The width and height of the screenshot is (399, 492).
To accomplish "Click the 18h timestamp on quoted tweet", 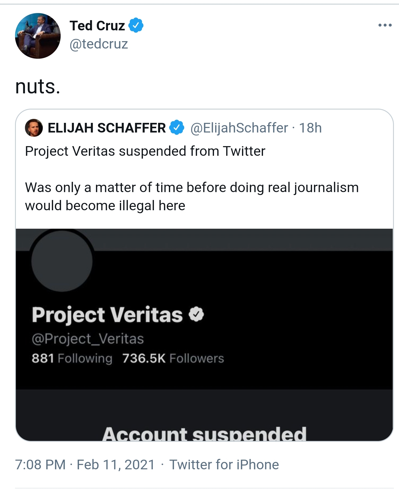I will pyautogui.click(x=311, y=128).
